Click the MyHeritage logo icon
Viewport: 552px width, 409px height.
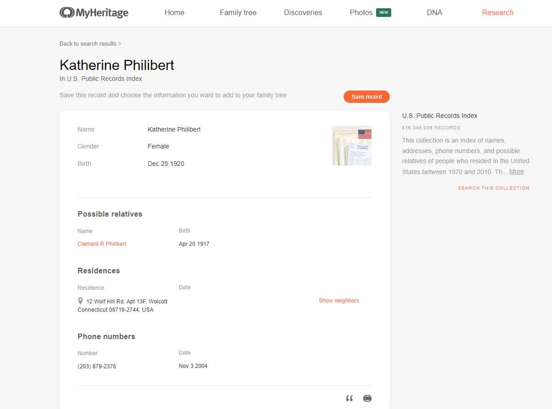pyautogui.click(x=67, y=12)
